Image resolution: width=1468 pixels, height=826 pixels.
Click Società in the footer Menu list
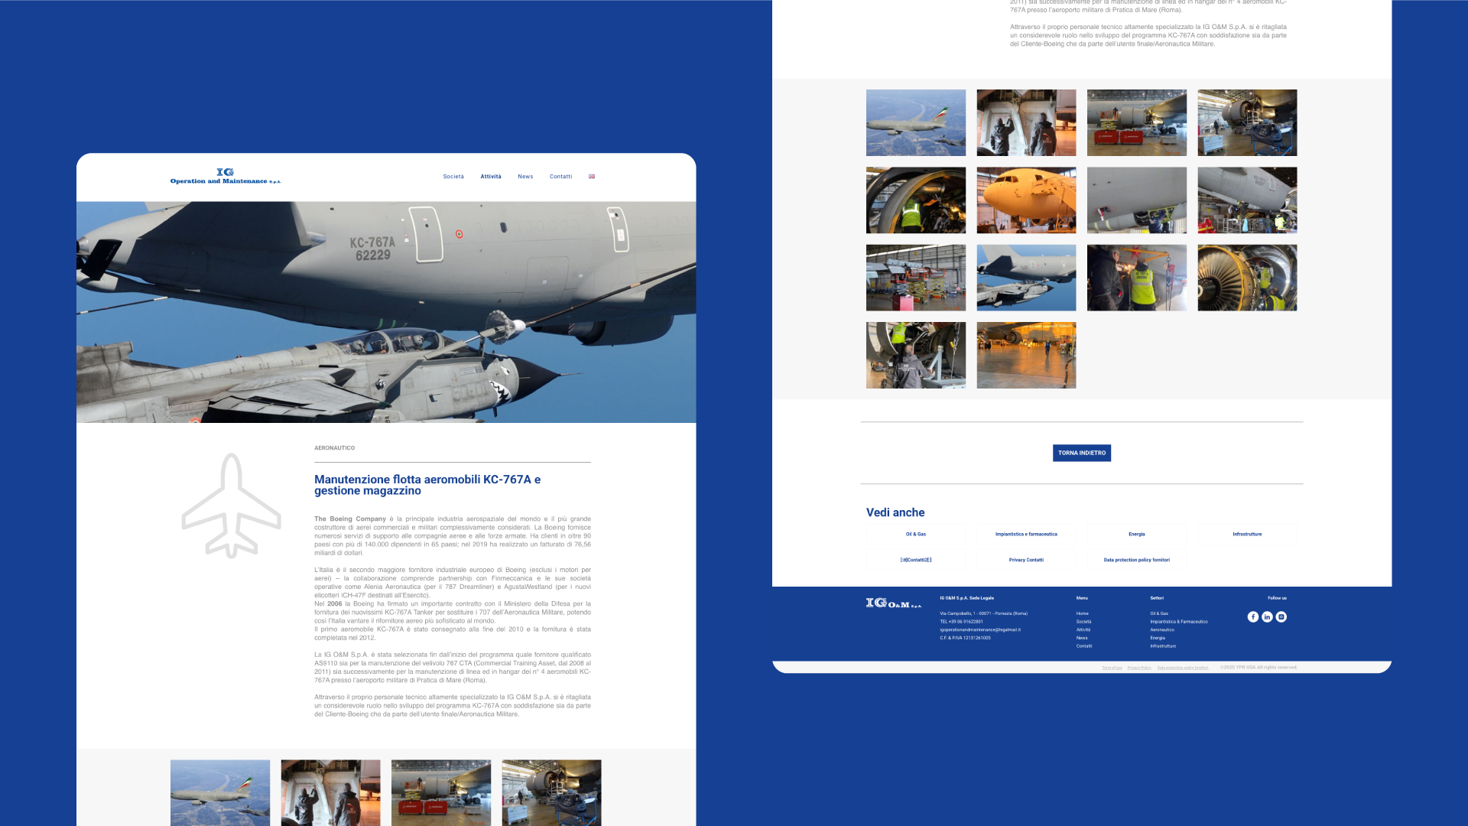click(x=1083, y=622)
